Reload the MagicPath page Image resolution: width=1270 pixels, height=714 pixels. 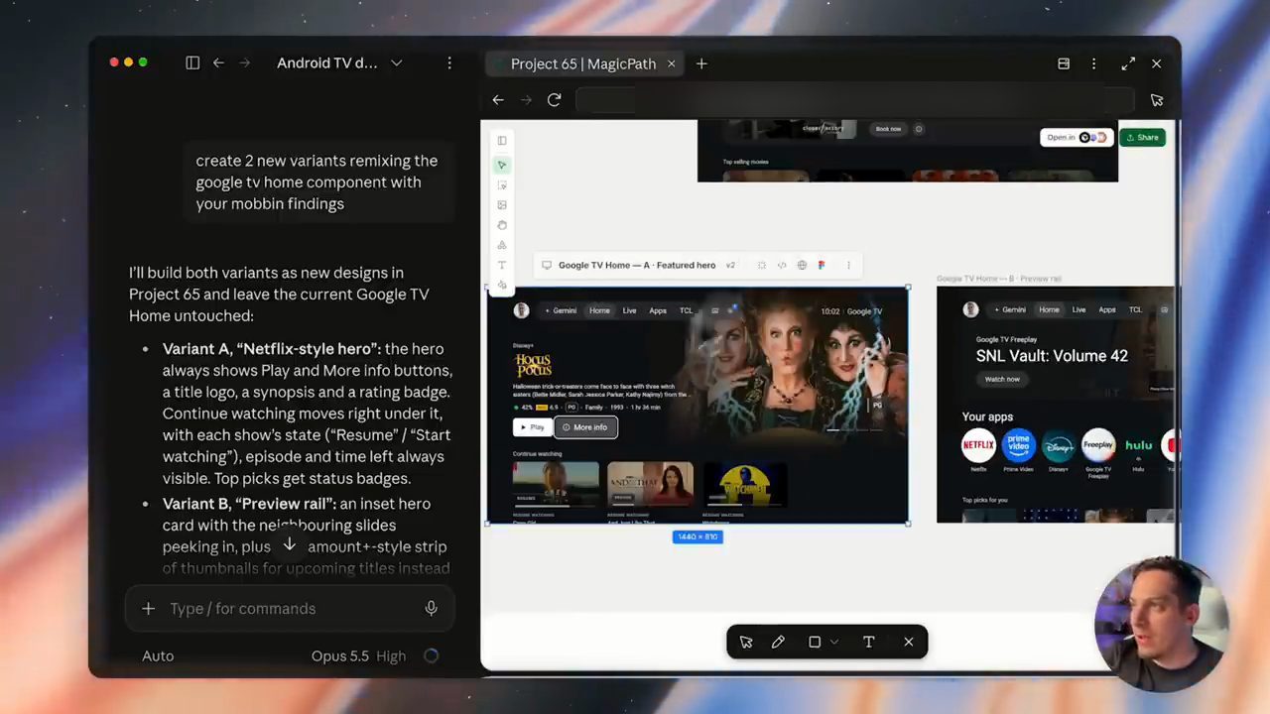pos(555,100)
